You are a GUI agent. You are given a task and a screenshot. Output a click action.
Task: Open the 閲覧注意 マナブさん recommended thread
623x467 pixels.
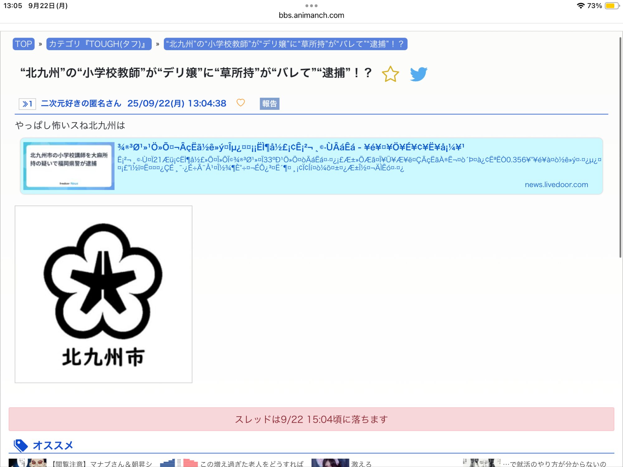(x=101, y=464)
